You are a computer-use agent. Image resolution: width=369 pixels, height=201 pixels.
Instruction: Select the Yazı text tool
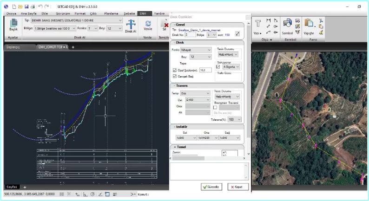click(x=257, y=24)
